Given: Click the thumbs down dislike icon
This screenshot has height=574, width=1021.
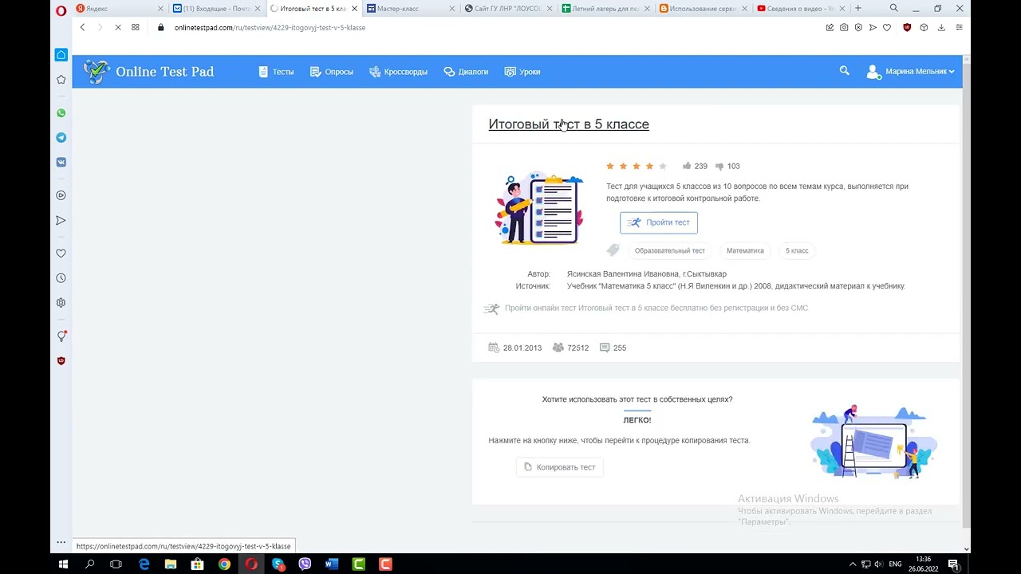Looking at the screenshot, I should point(719,166).
